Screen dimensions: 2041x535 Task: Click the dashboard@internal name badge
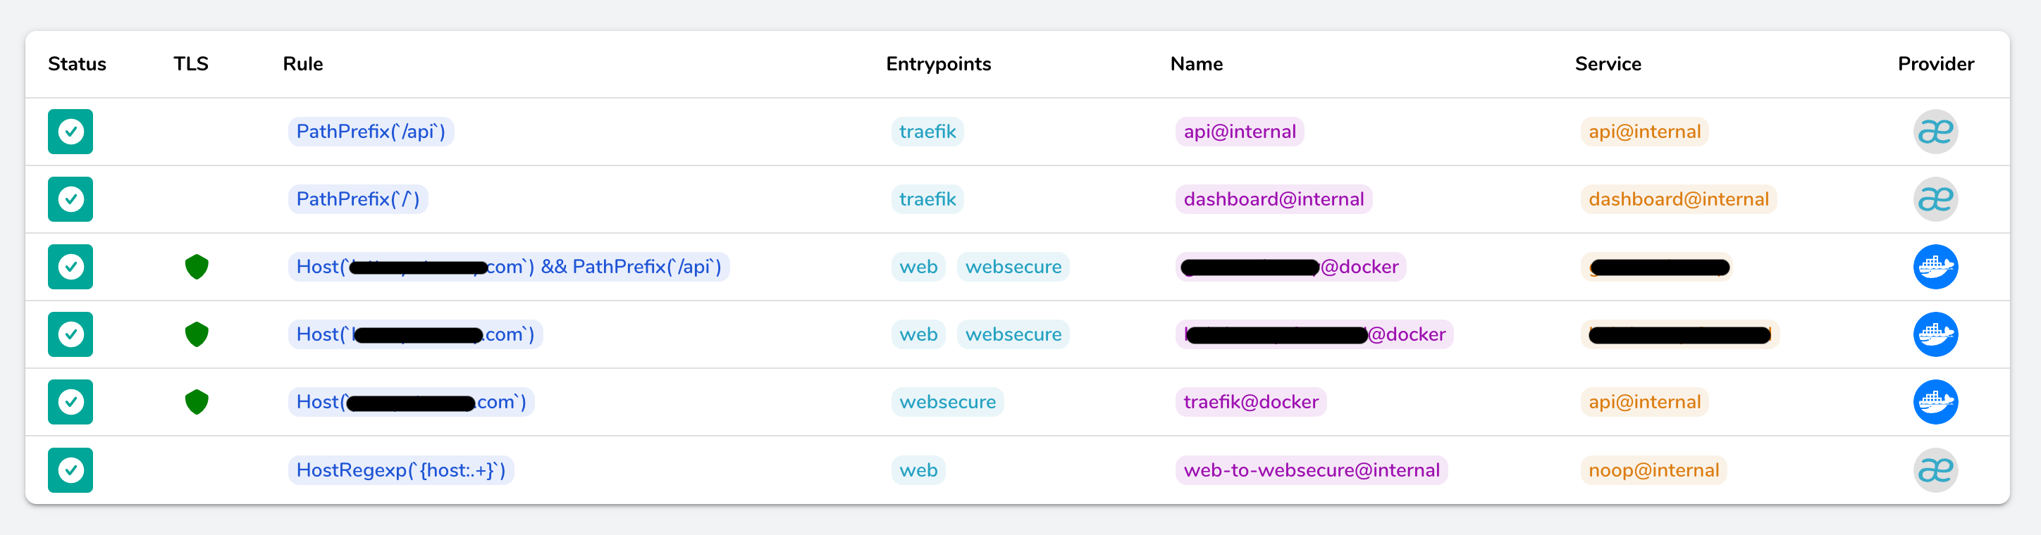(1274, 199)
